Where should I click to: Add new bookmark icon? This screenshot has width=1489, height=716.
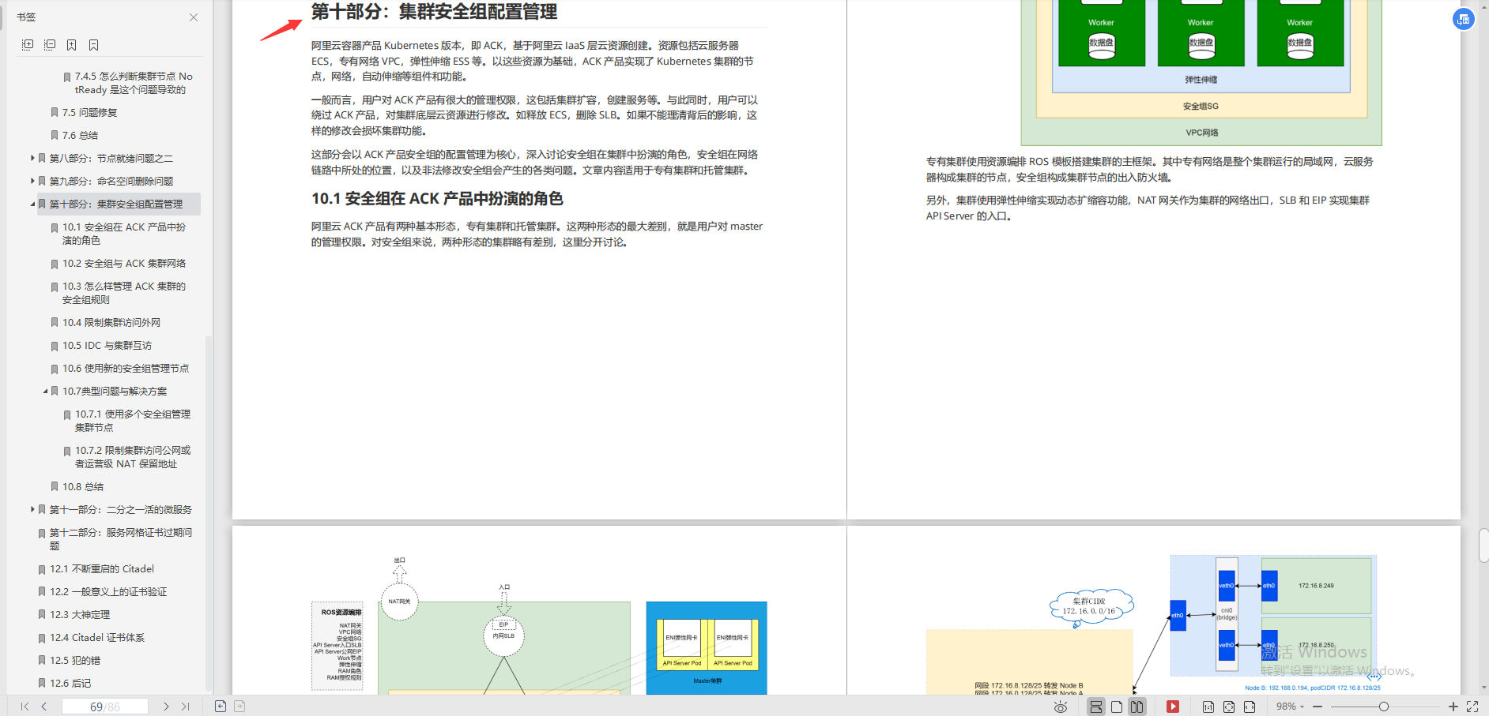pos(72,45)
